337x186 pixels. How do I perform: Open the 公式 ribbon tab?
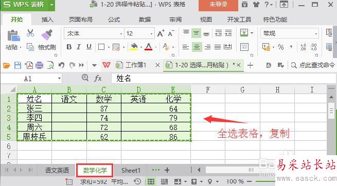114,20
